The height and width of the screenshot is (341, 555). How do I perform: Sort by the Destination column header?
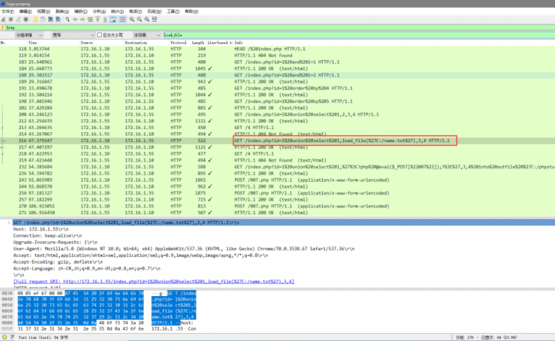click(136, 42)
